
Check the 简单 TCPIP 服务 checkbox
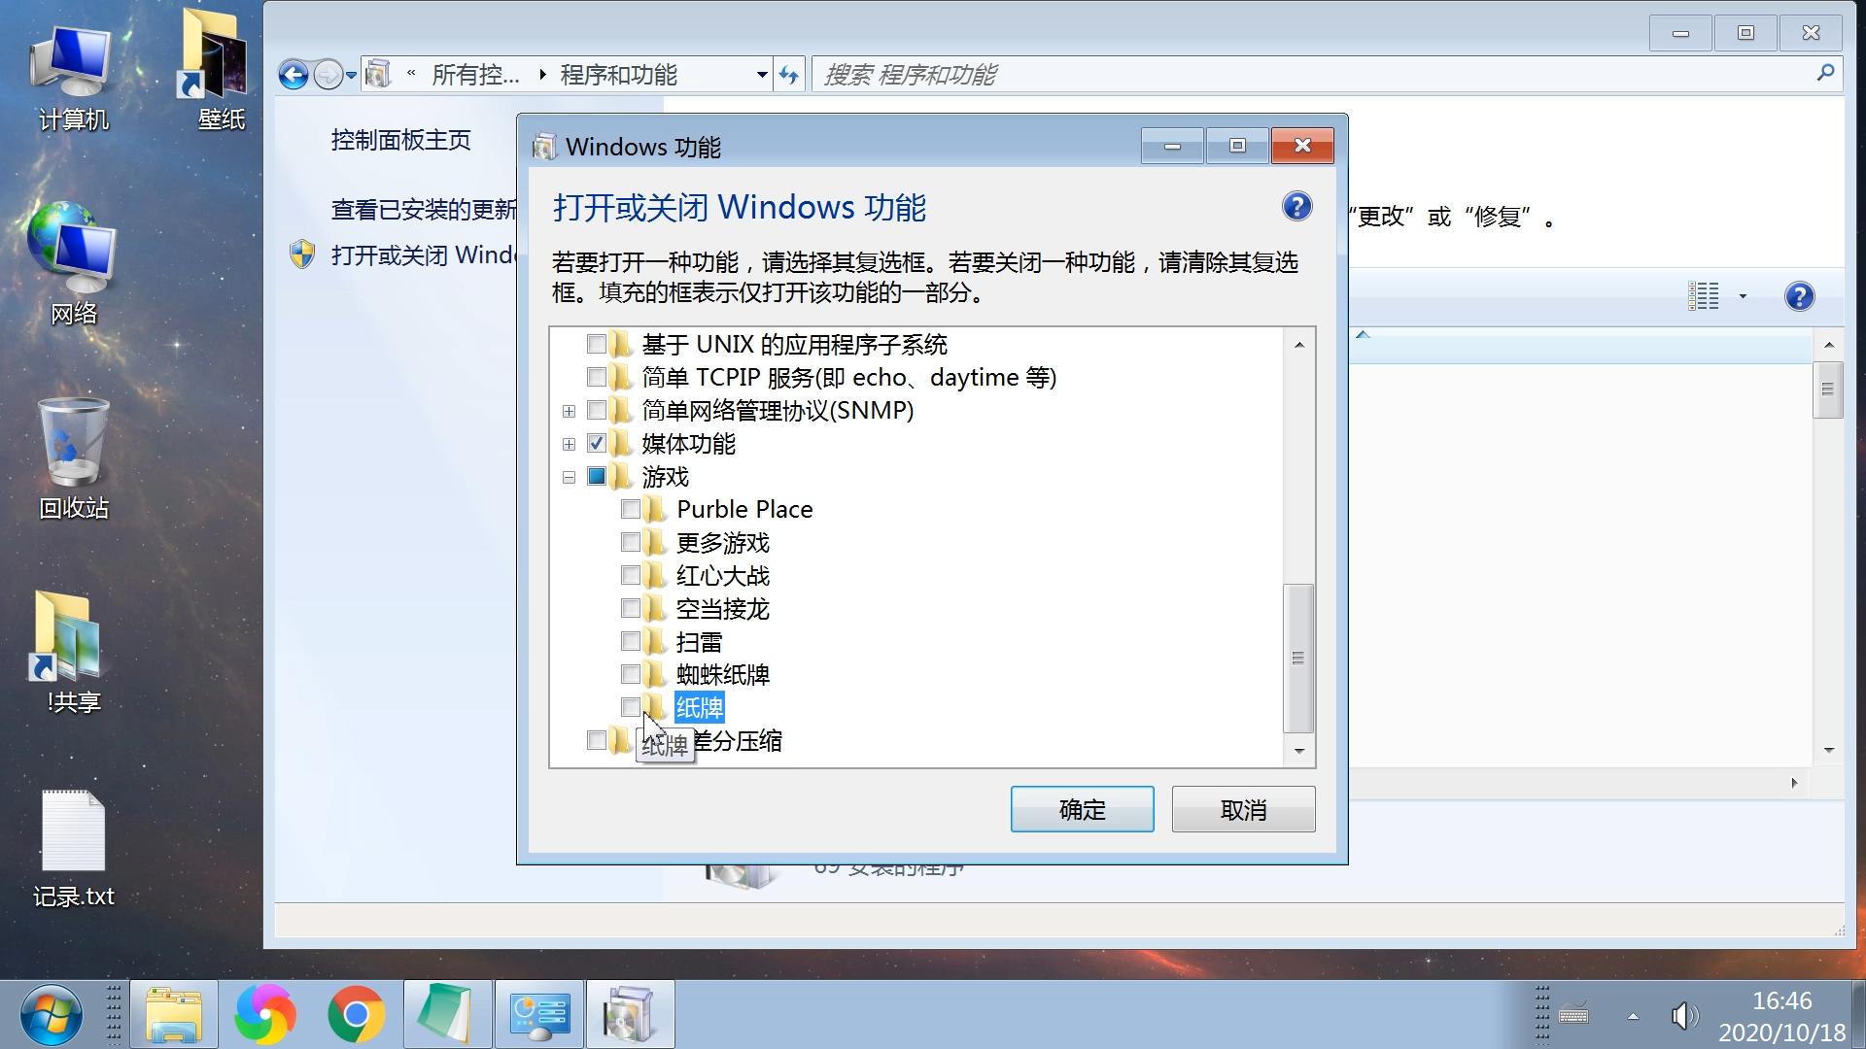tap(597, 377)
